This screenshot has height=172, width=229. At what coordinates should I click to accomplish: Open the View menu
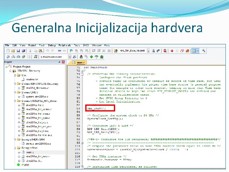tap(23, 45)
